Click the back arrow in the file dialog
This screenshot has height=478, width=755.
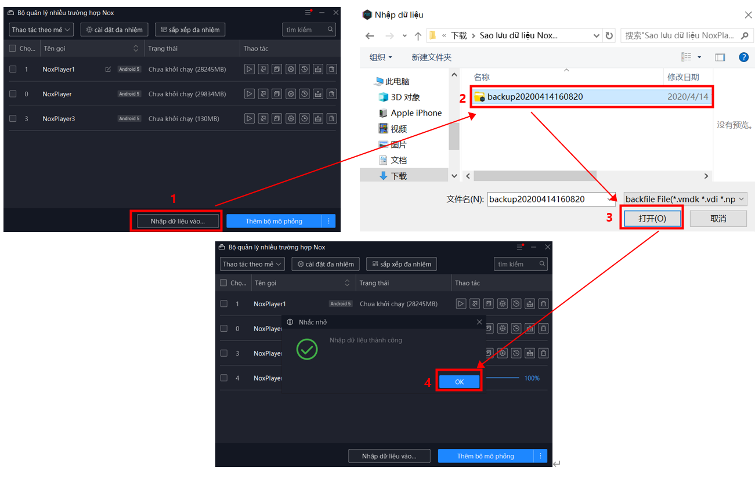coord(370,36)
